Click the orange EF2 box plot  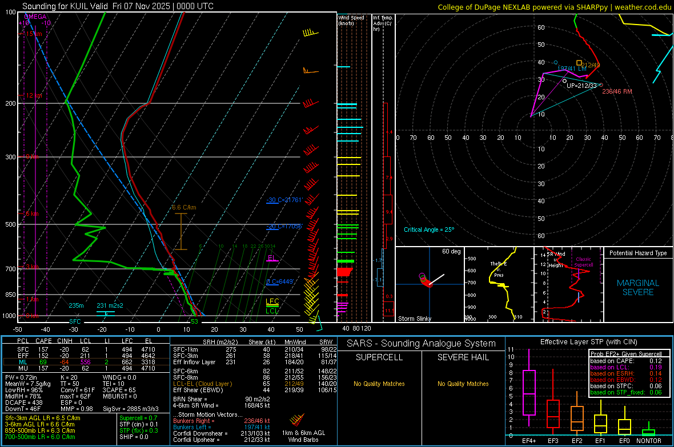tap(577, 418)
